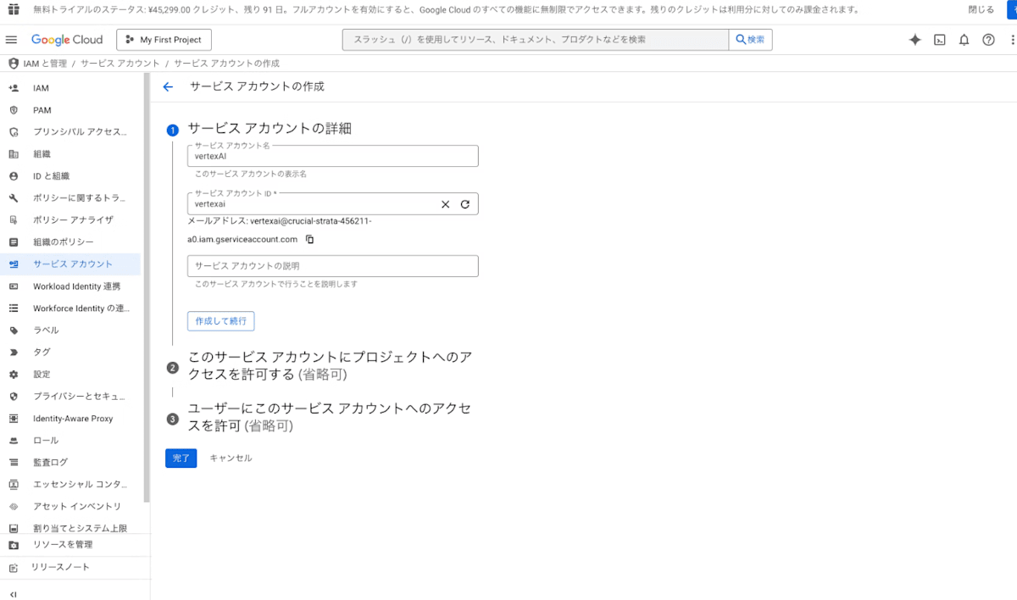
Task: Open the hamburger navigation menu
Action: [x=11, y=40]
